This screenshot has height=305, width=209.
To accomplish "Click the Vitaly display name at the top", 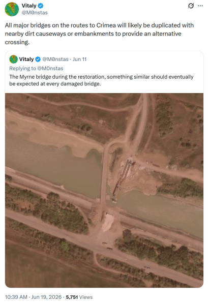I will (29, 6).
